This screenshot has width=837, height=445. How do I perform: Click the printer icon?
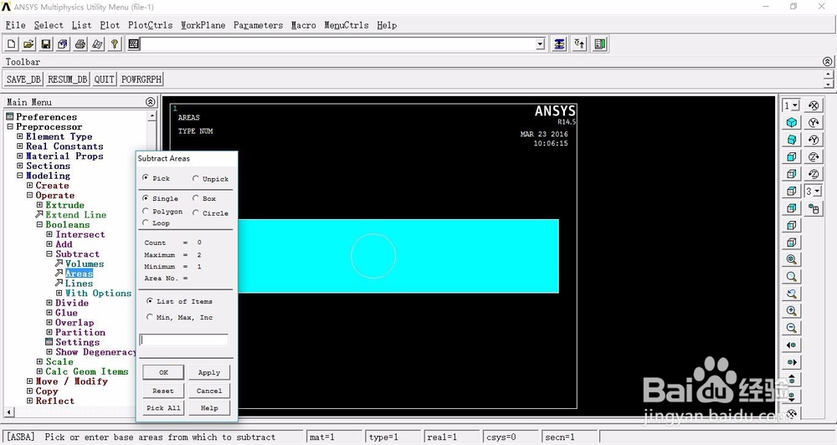click(x=80, y=44)
